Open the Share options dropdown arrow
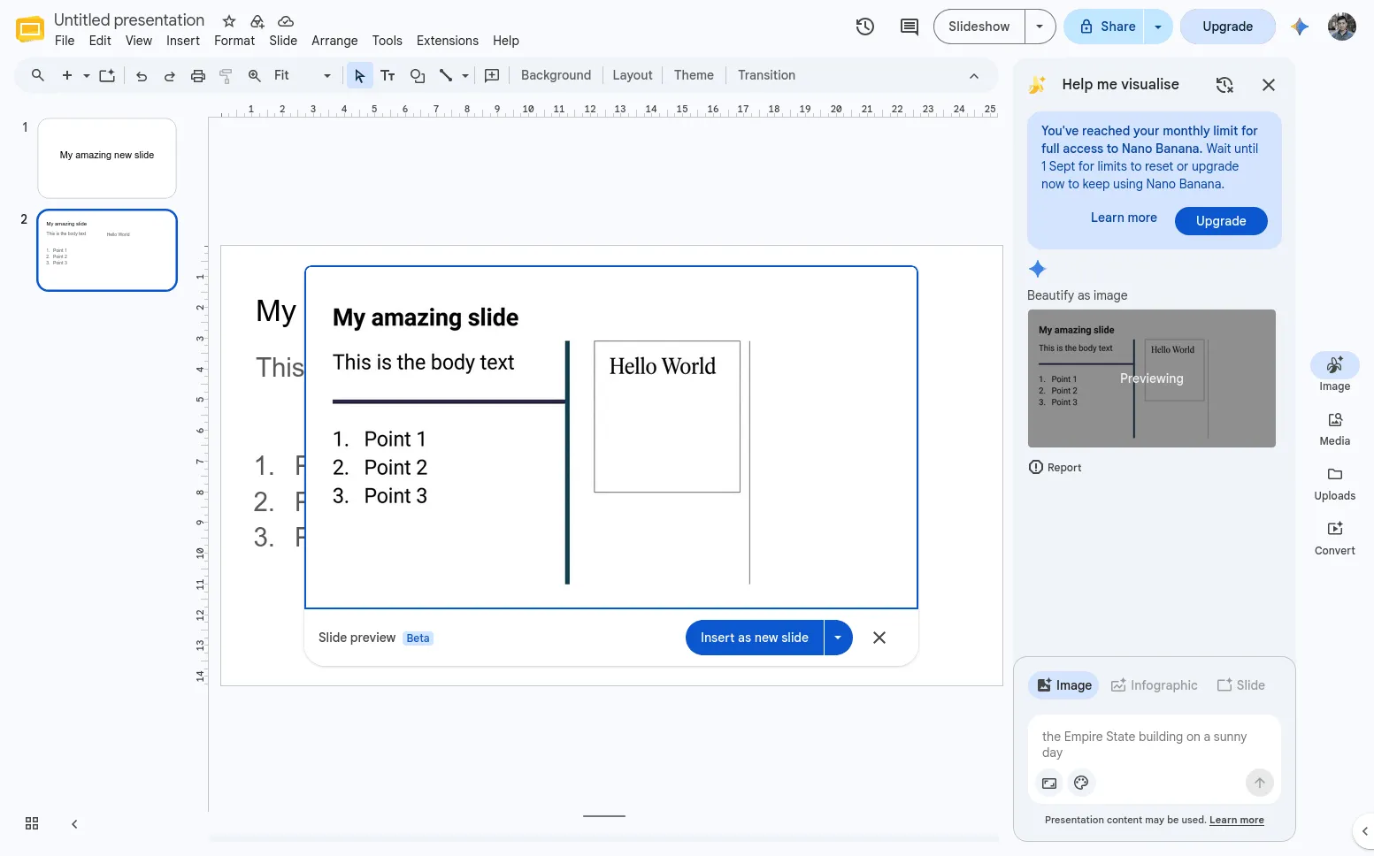The height and width of the screenshot is (856, 1374). pyautogui.click(x=1158, y=27)
